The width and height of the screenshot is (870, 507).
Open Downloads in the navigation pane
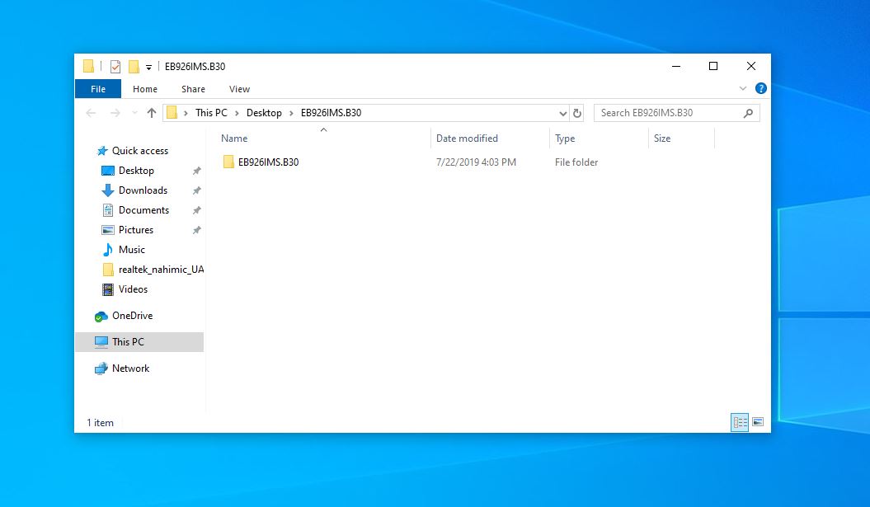point(143,190)
